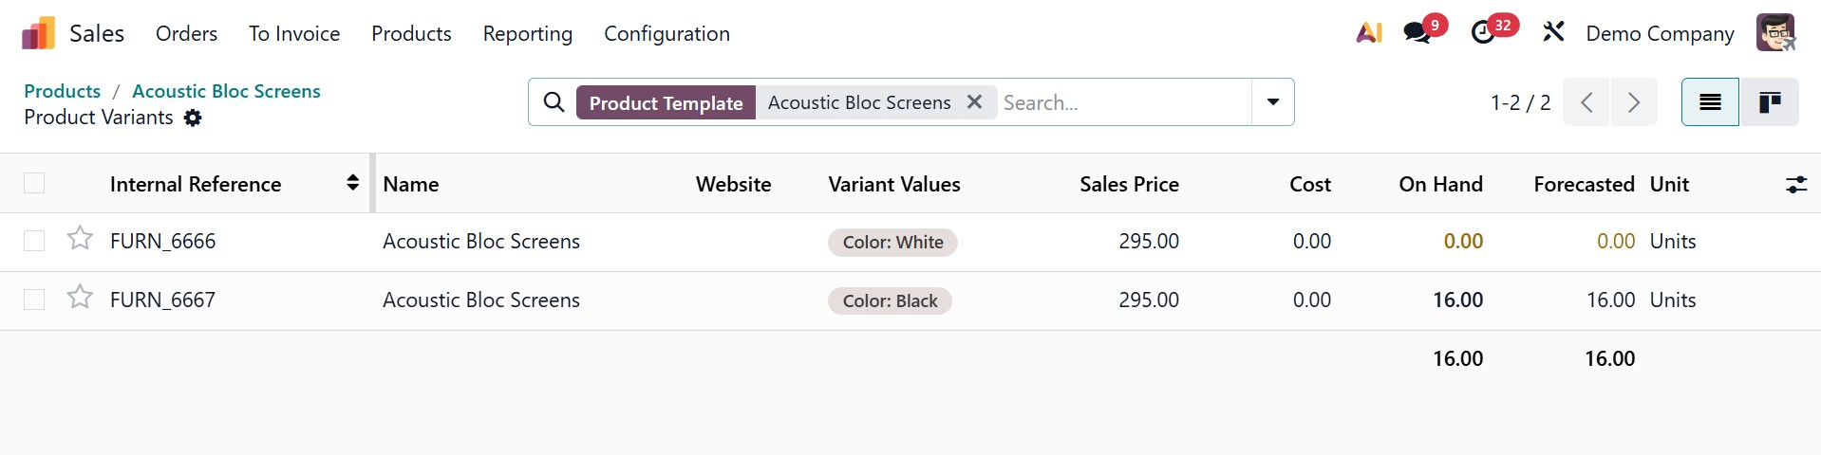The height and width of the screenshot is (455, 1821).
Task: Go to Products breadcrumb link
Action: (x=62, y=91)
